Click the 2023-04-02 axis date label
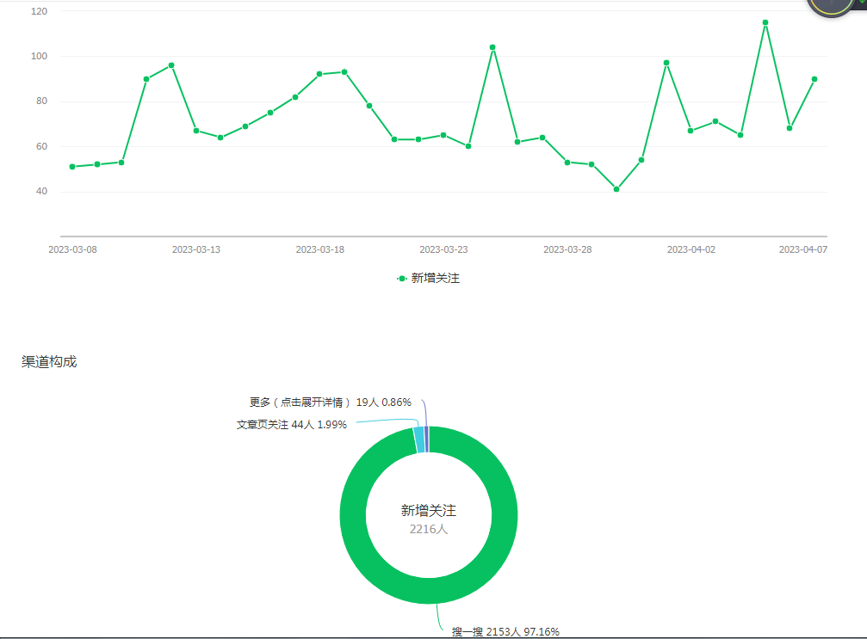867x639 pixels. click(x=691, y=249)
